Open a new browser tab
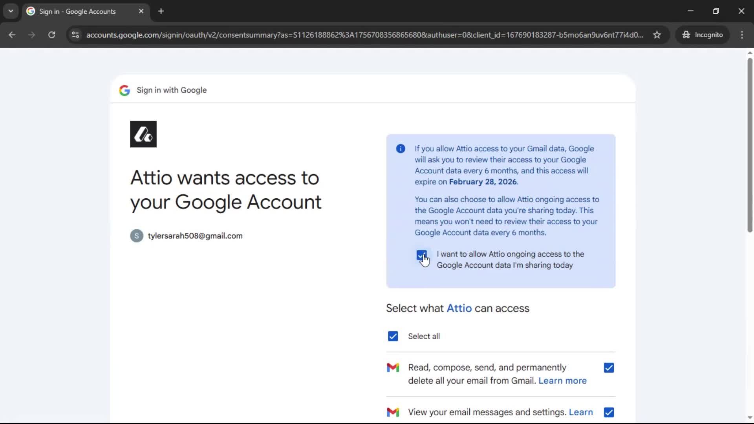754x424 pixels. (x=161, y=11)
